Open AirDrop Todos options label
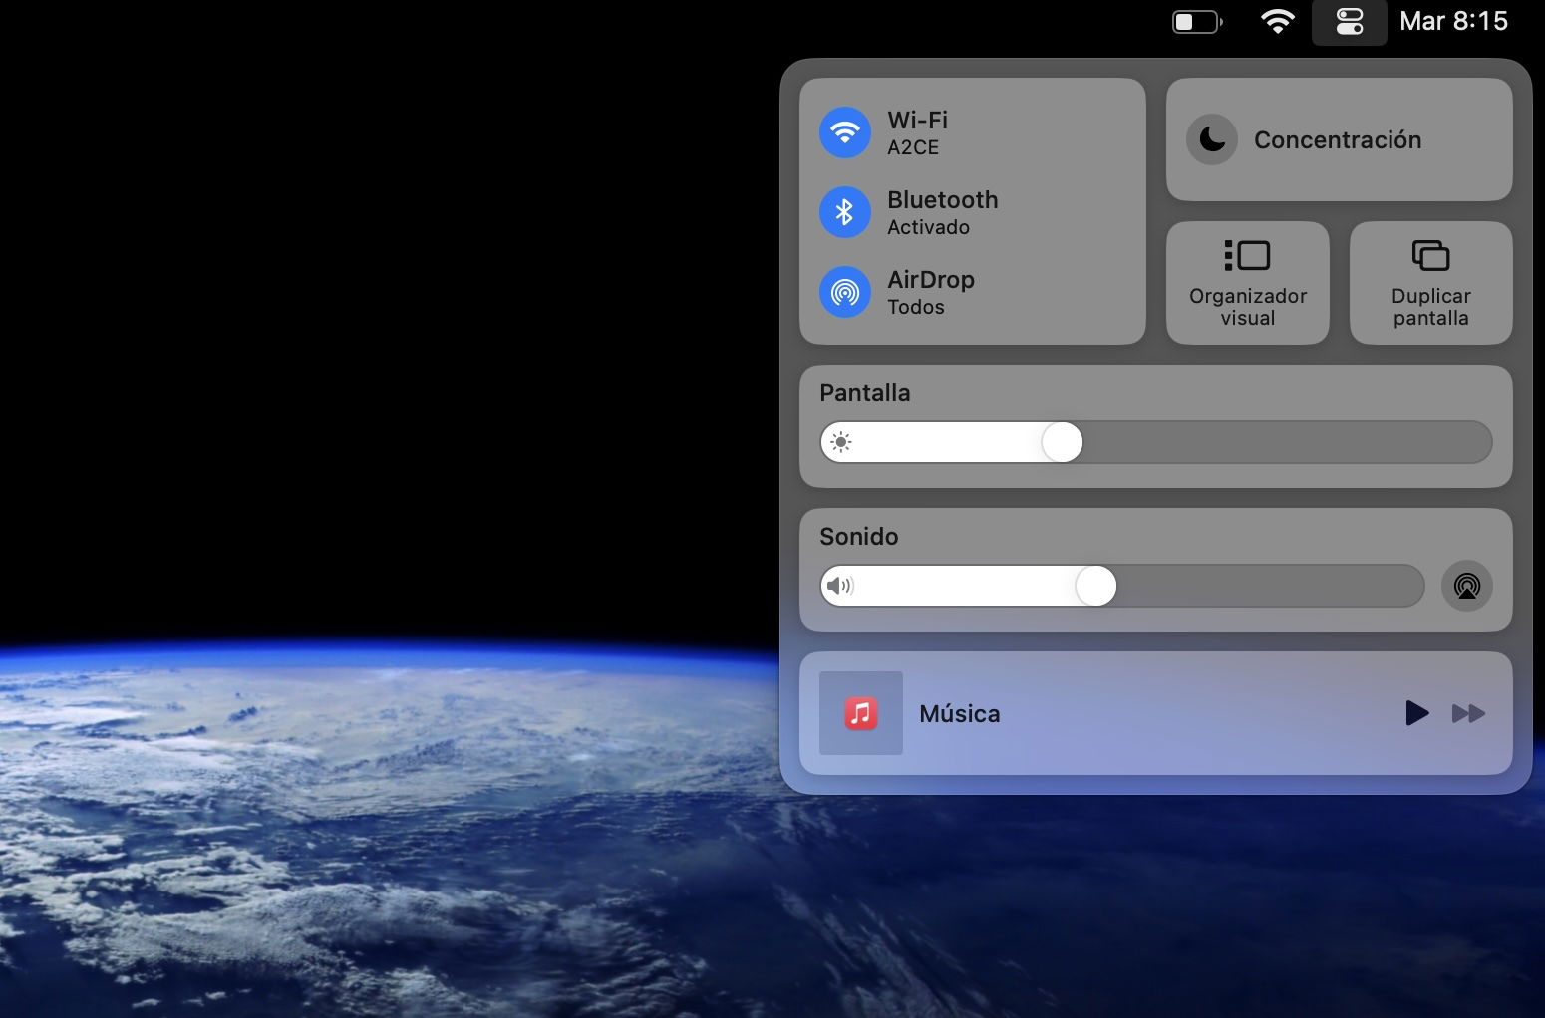 pos(931,292)
